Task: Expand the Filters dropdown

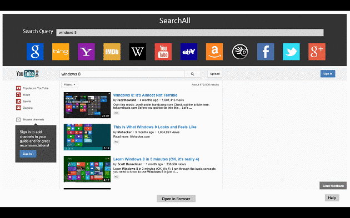Action: (69, 85)
